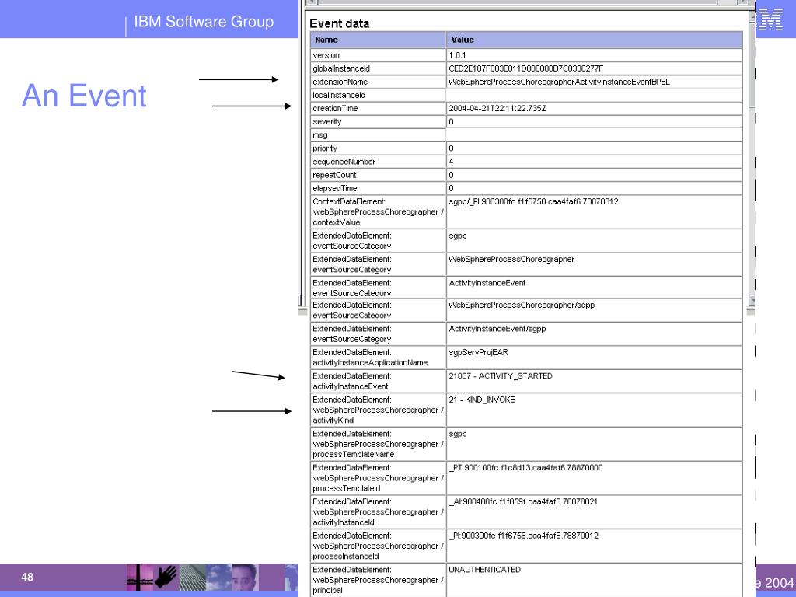Click the Name column header
The width and height of the screenshot is (796, 597).
click(379, 40)
